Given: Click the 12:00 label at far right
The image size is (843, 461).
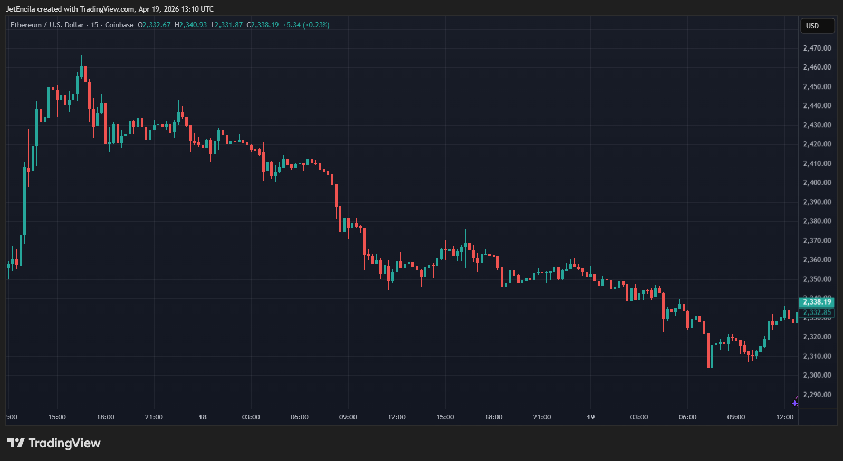Looking at the screenshot, I should 784,417.
